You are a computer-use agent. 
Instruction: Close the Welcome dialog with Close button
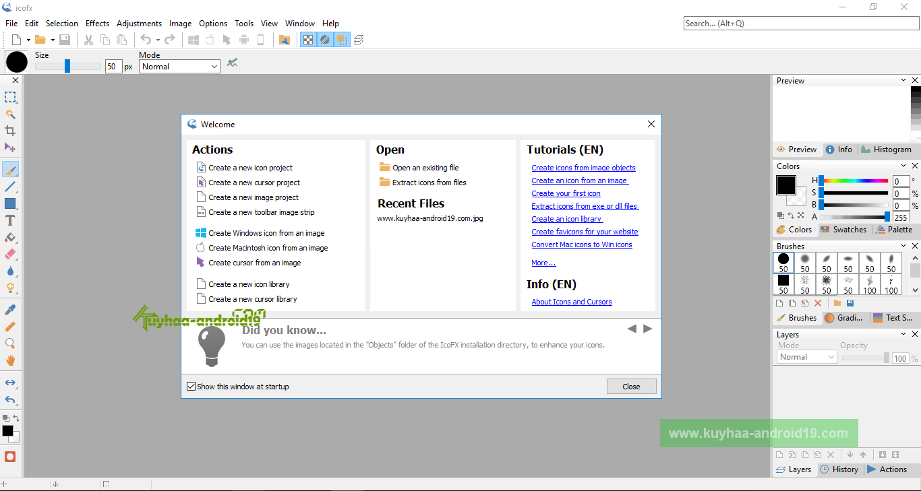(x=631, y=387)
